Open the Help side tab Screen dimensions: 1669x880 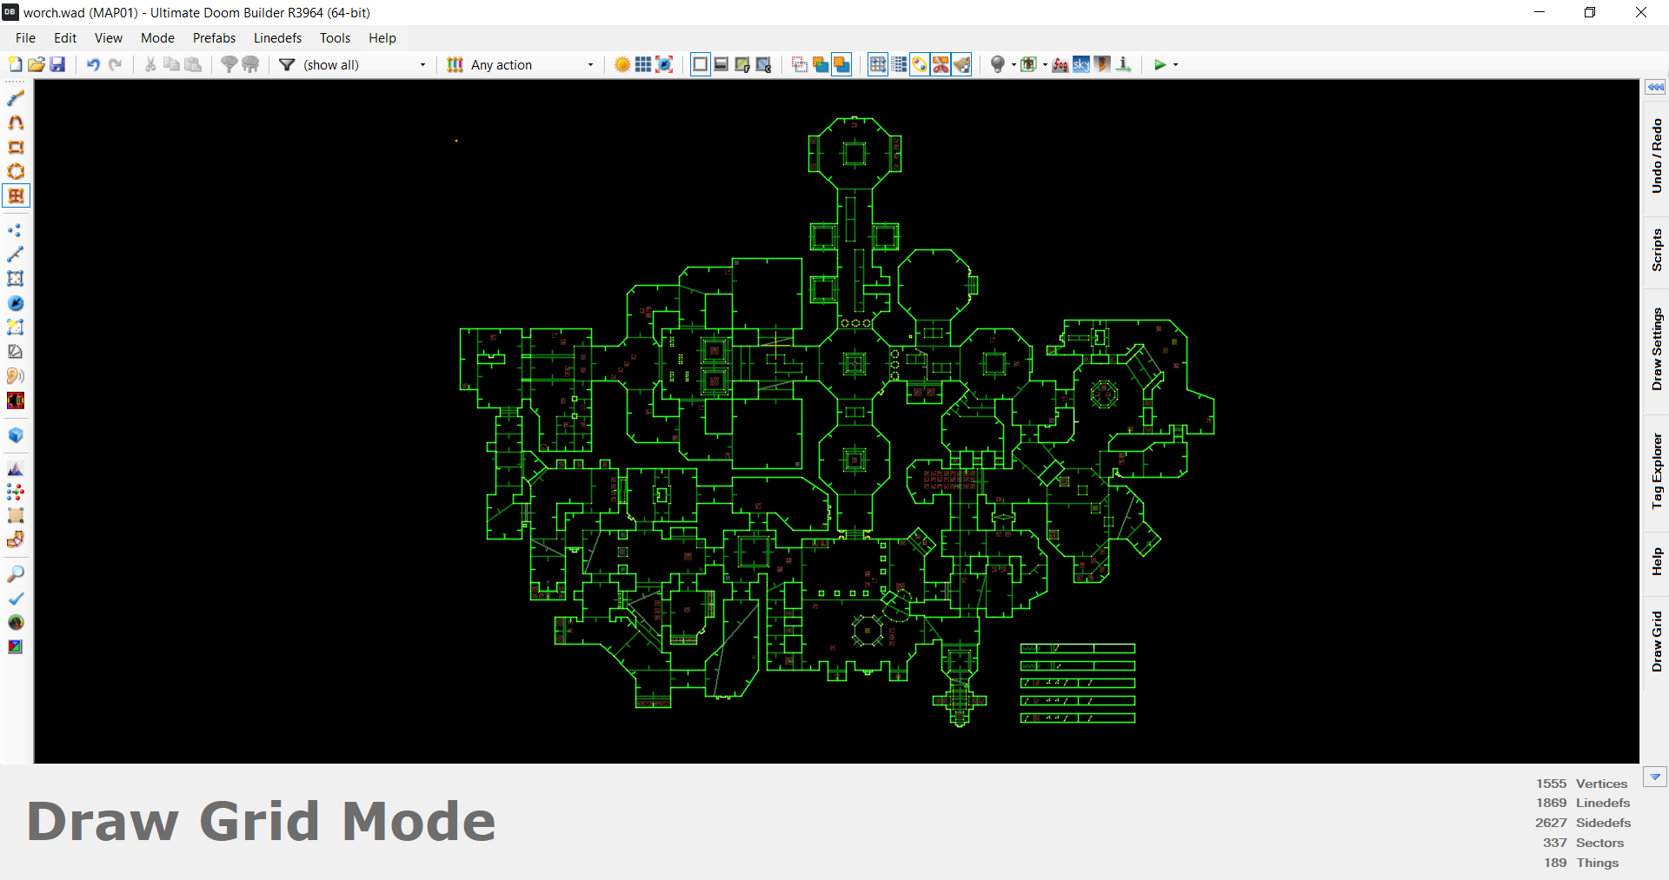[1656, 561]
